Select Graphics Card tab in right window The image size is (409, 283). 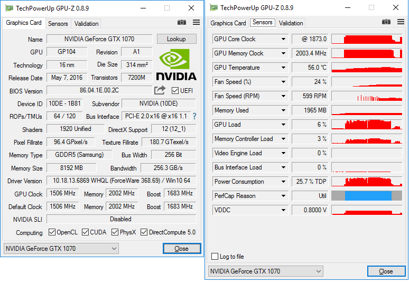(228, 23)
